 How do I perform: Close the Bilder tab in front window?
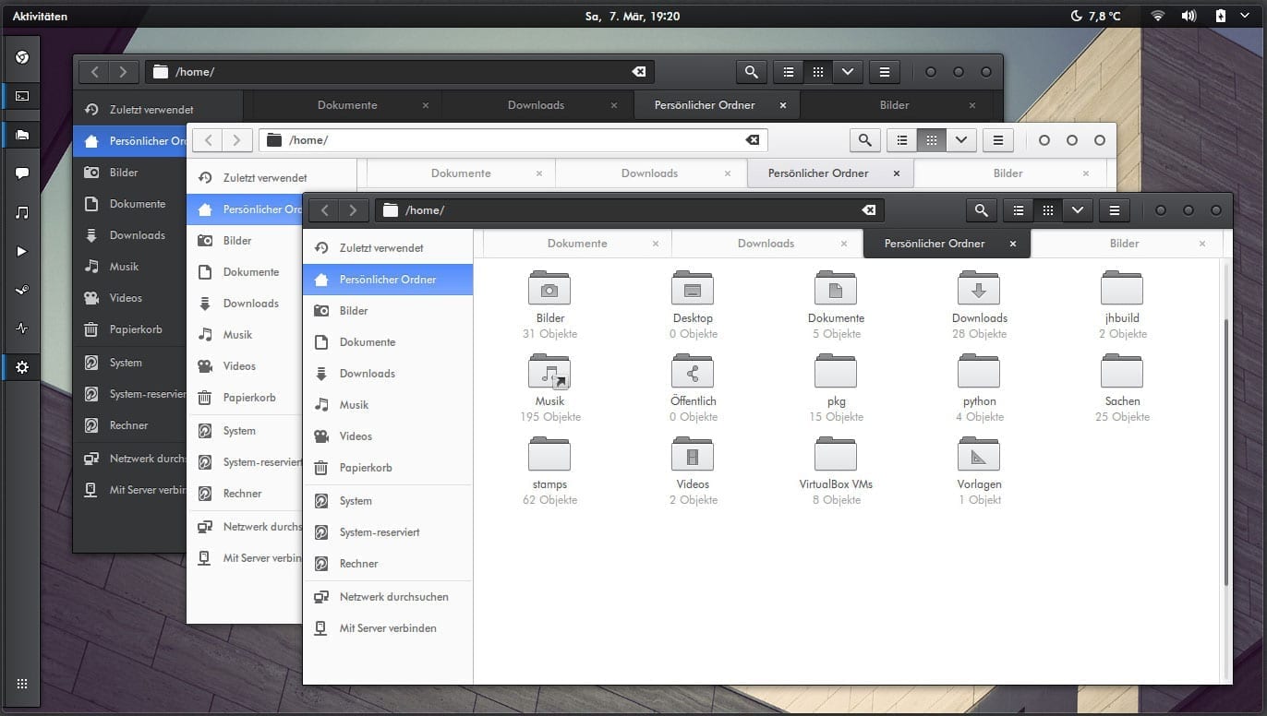[x=1202, y=244]
